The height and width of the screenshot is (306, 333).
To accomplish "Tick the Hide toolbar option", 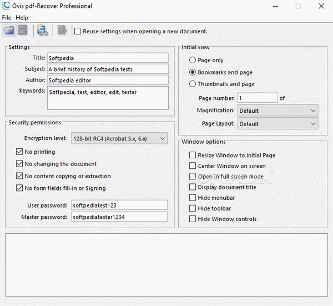I will [193, 208].
